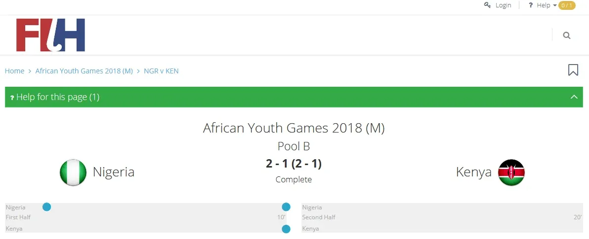Click Nigeria's late first-half goal marker
This screenshot has height=239, width=589.
[286, 207]
